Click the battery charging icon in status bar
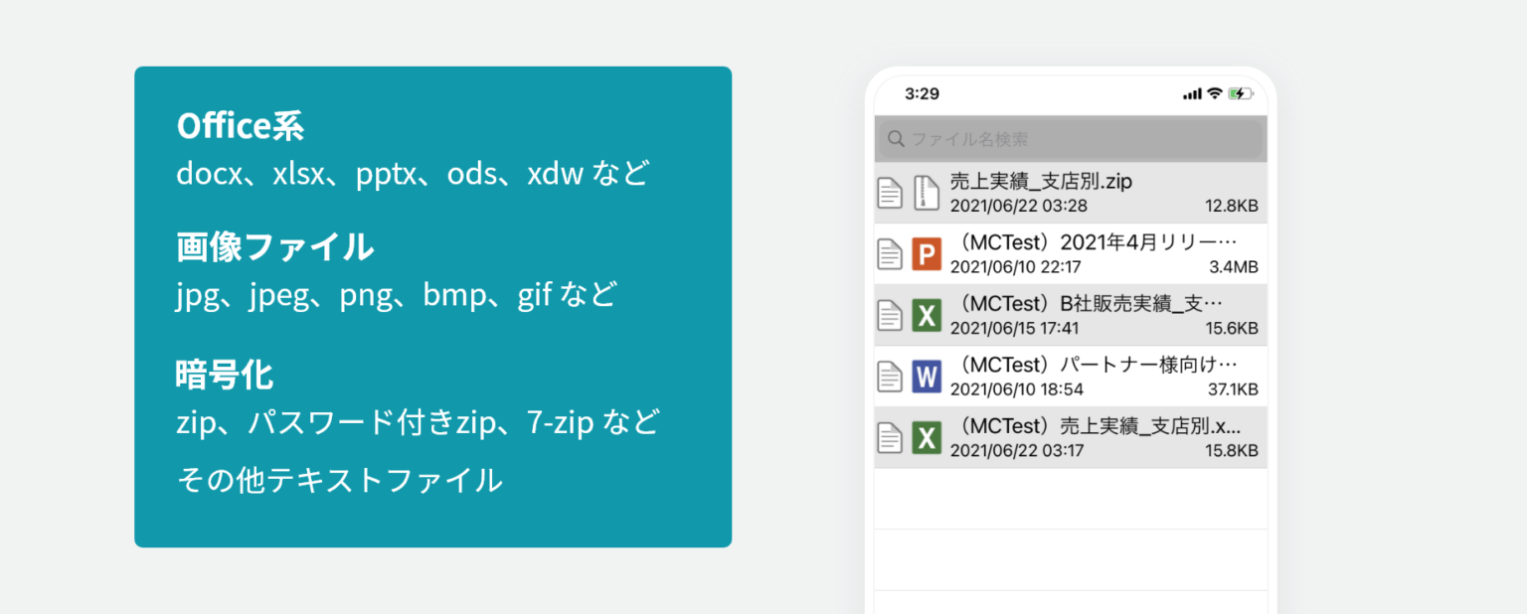This screenshot has height=614, width=1527. 1240,93
